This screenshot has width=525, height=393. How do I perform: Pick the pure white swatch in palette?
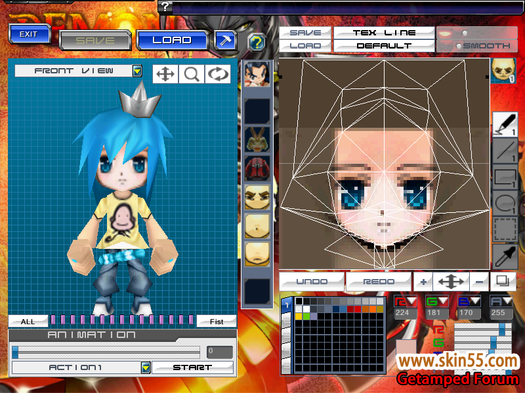pos(306,309)
